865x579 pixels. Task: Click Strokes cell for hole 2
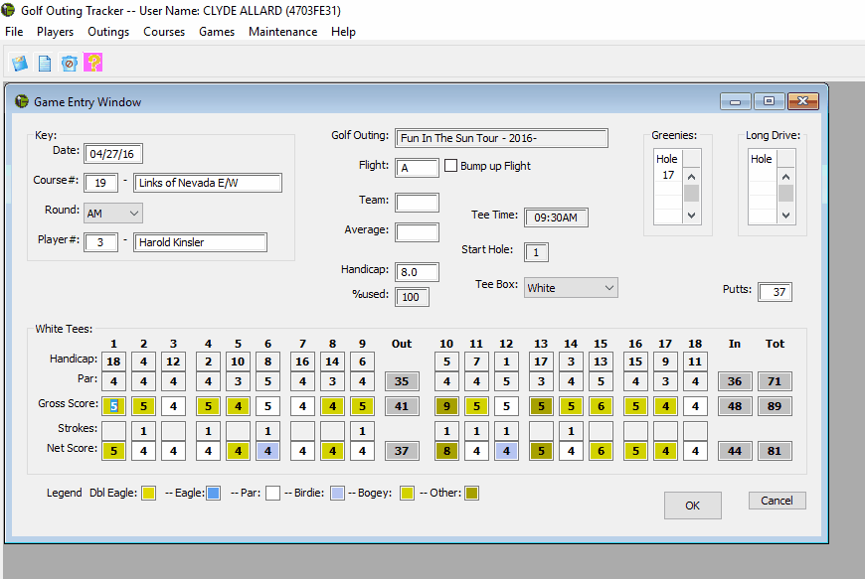[143, 431]
